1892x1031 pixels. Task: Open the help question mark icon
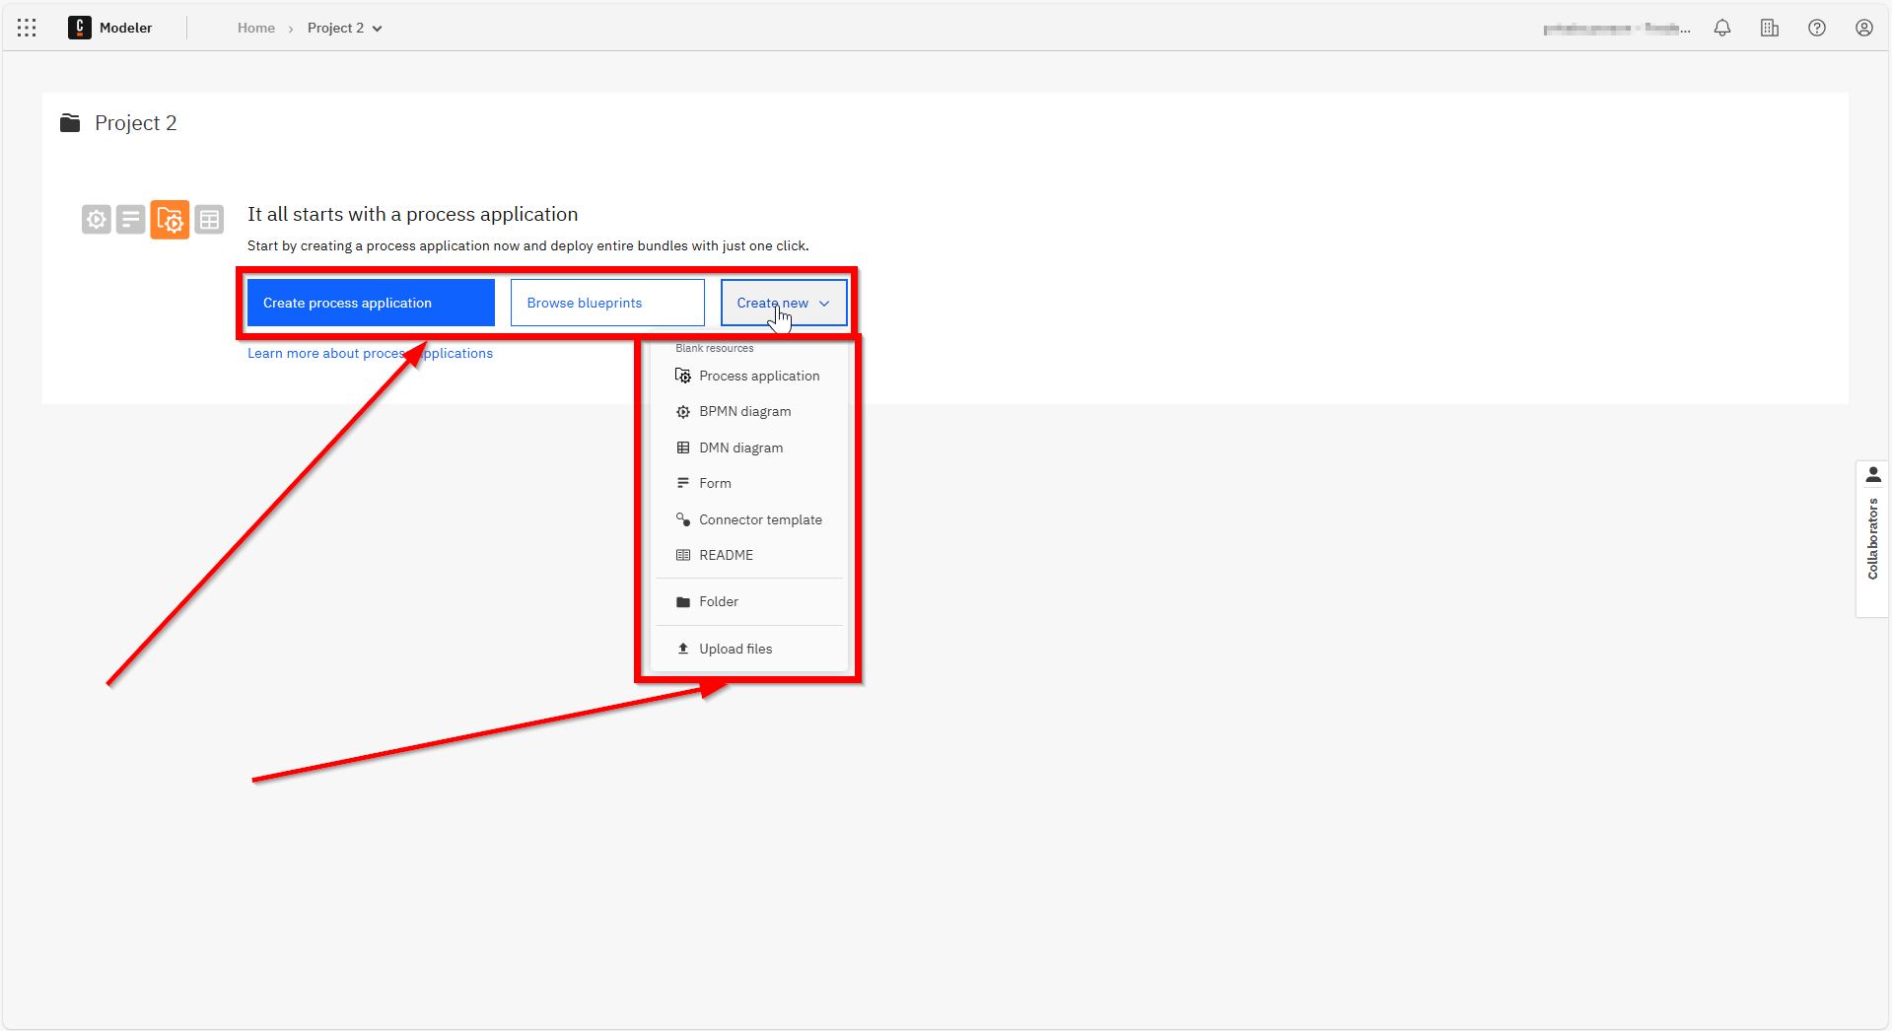click(1816, 28)
